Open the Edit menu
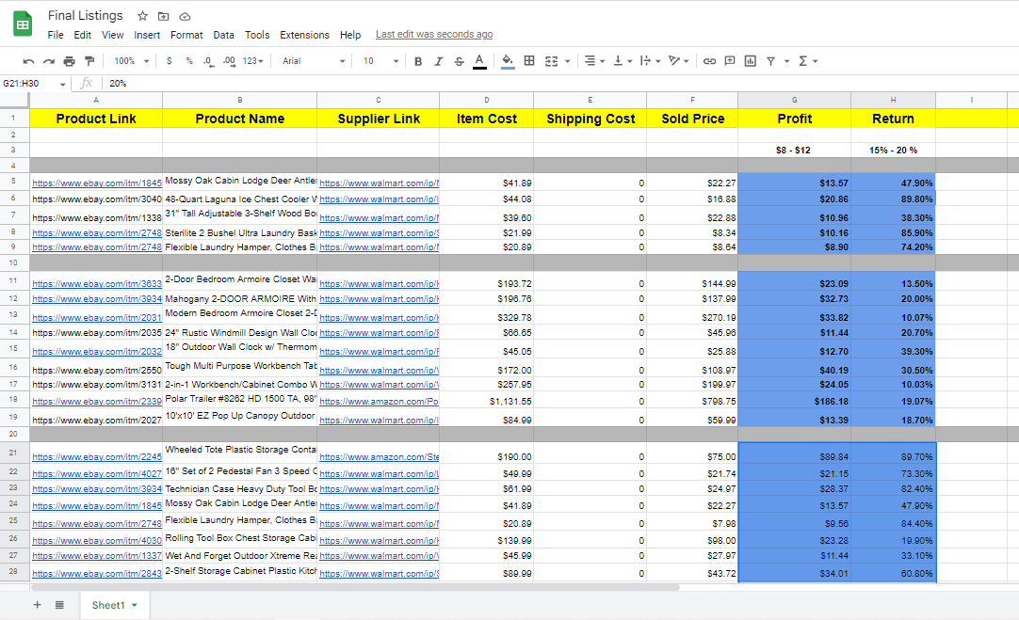The image size is (1019, 620). click(83, 35)
